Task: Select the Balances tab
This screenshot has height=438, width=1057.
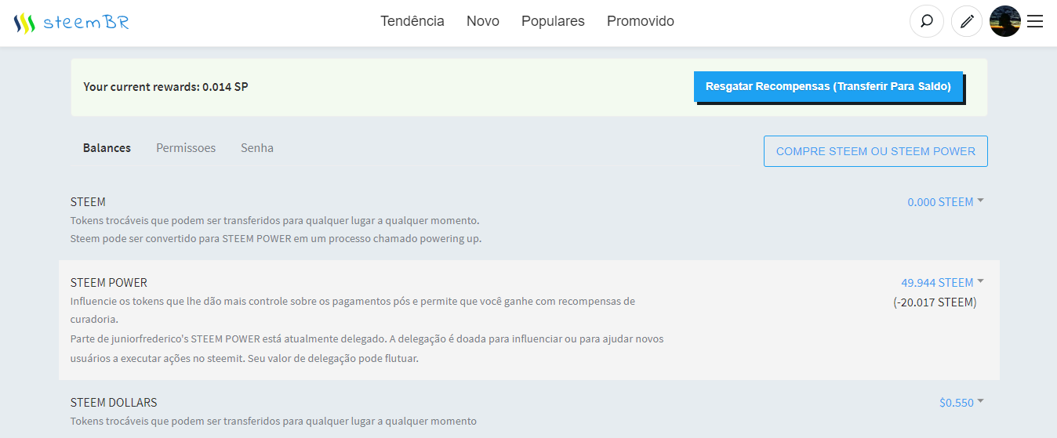Action: [107, 147]
